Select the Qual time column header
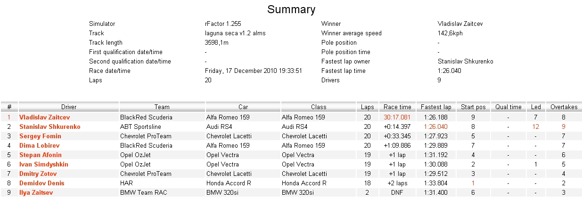This screenshot has height=206, width=582. [508, 107]
